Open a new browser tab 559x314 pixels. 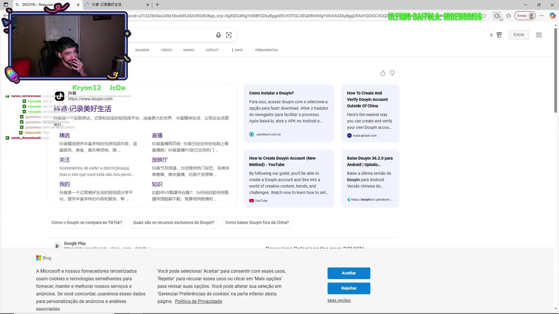click(157, 5)
